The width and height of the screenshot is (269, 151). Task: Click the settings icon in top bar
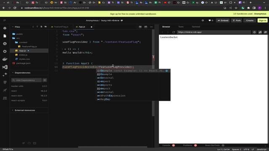[203, 21]
